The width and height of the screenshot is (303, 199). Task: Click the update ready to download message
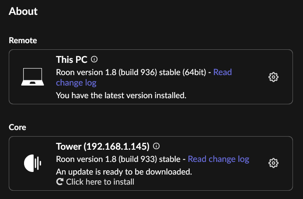[x=124, y=172]
